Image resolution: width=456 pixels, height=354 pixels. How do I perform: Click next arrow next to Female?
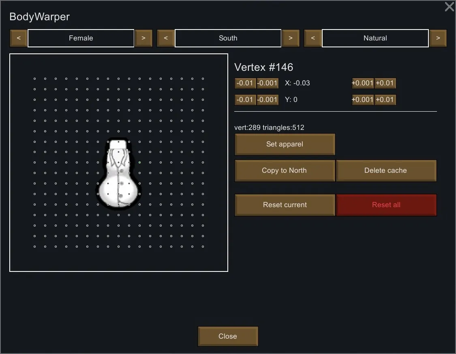click(143, 38)
